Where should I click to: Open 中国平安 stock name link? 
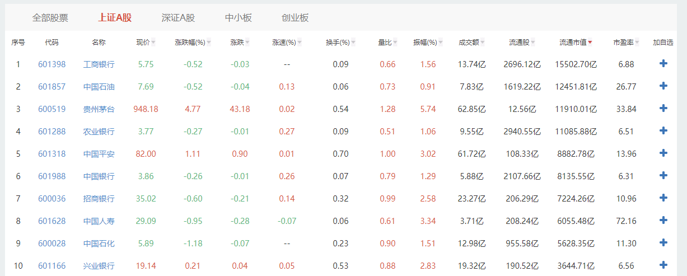point(99,154)
